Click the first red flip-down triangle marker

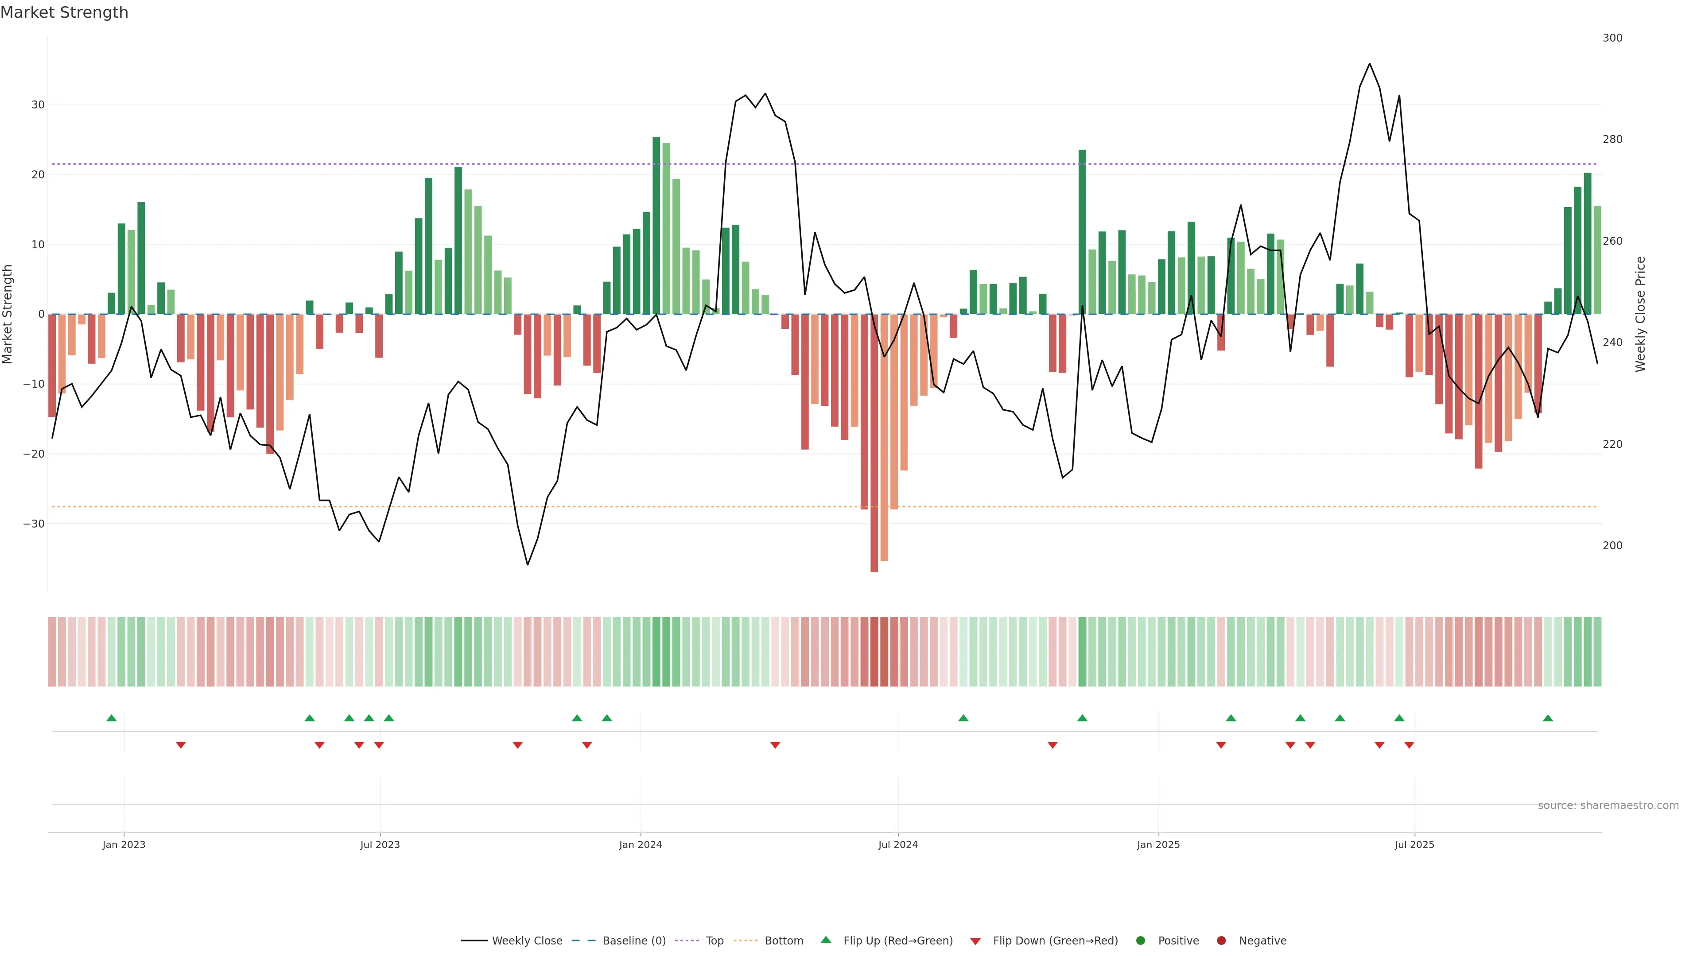pos(181,745)
